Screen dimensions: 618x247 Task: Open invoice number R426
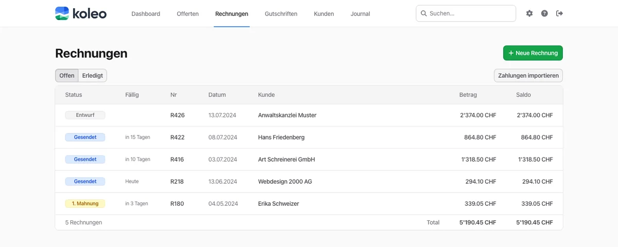[178, 115]
